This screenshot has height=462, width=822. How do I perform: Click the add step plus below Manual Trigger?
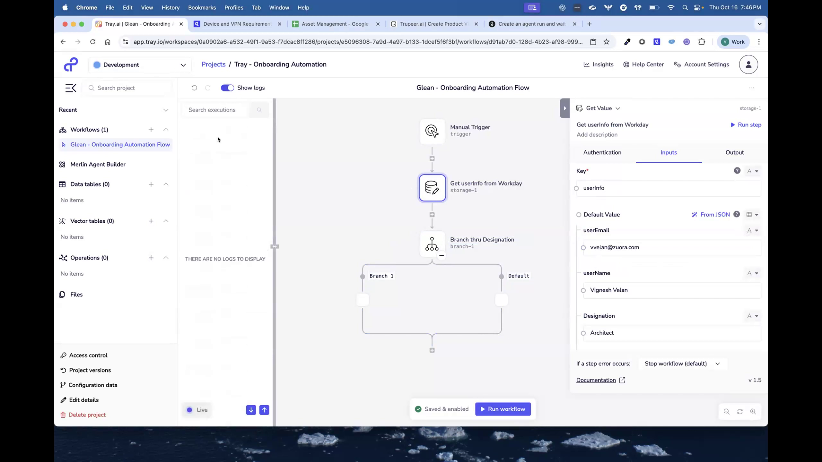point(432,158)
